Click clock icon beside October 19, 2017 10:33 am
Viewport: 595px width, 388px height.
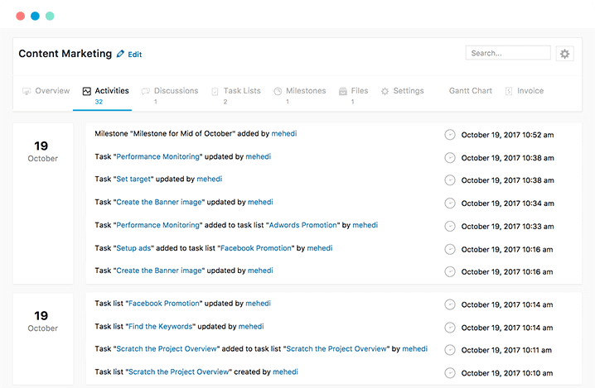click(x=450, y=226)
